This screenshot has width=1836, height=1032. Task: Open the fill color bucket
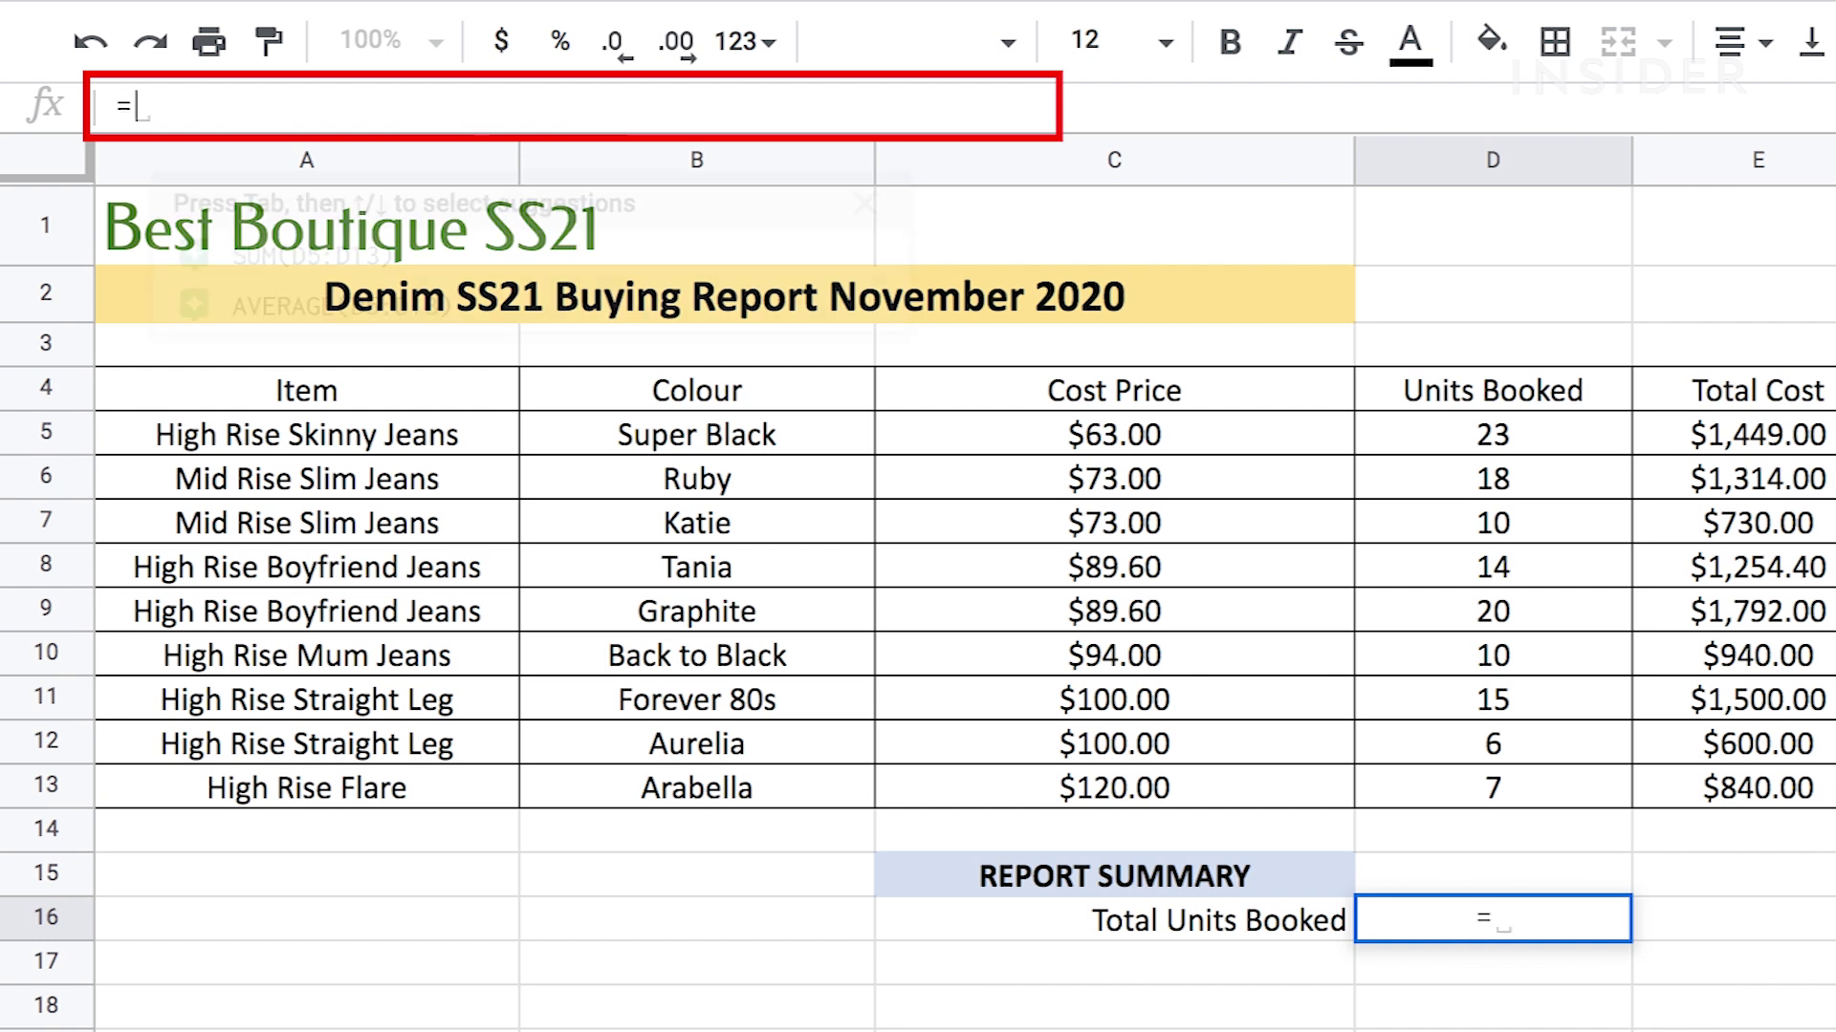pyautogui.click(x=1492, y=41)
